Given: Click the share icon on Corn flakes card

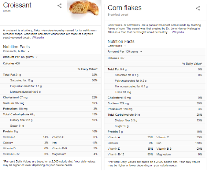Looking at the screenshot, I should click(198, 8).
